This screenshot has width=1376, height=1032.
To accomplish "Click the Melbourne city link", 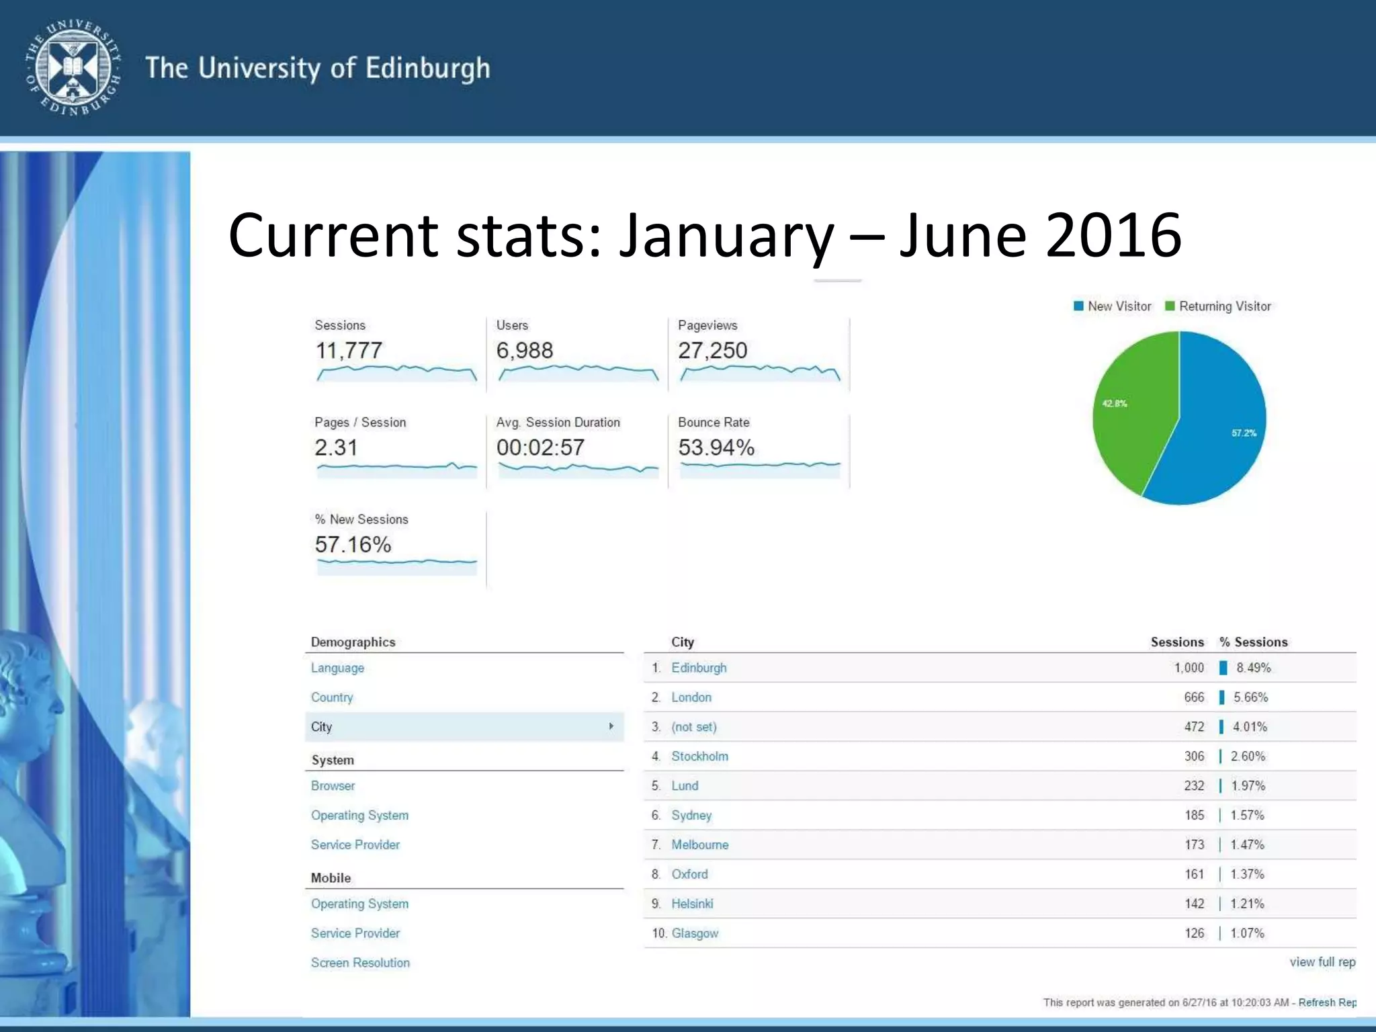I will [700, 845].
